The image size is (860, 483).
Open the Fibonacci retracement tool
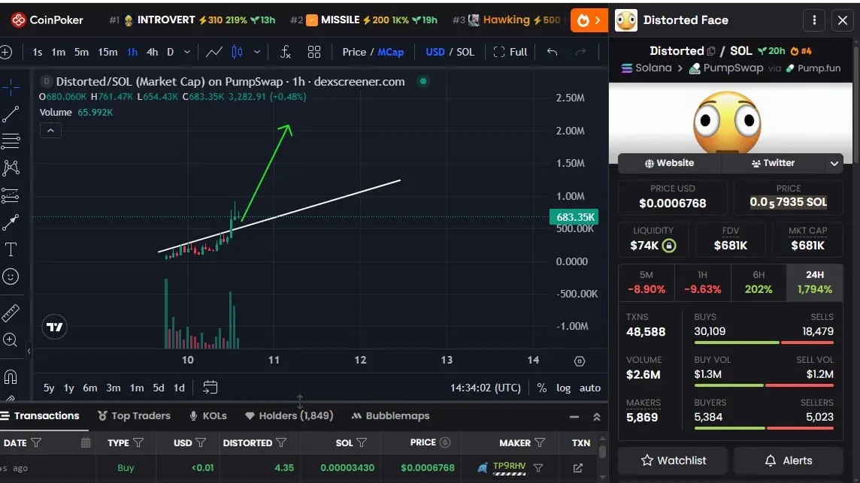click(11, 141)
